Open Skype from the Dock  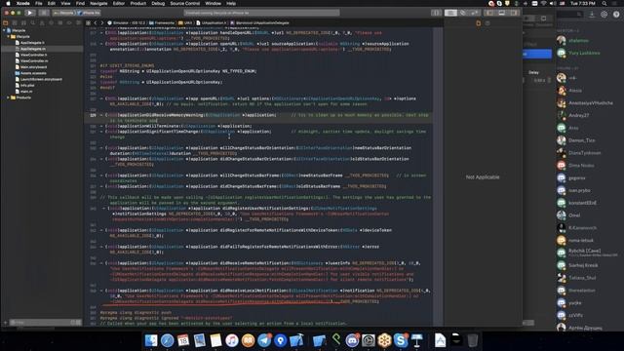401,340
